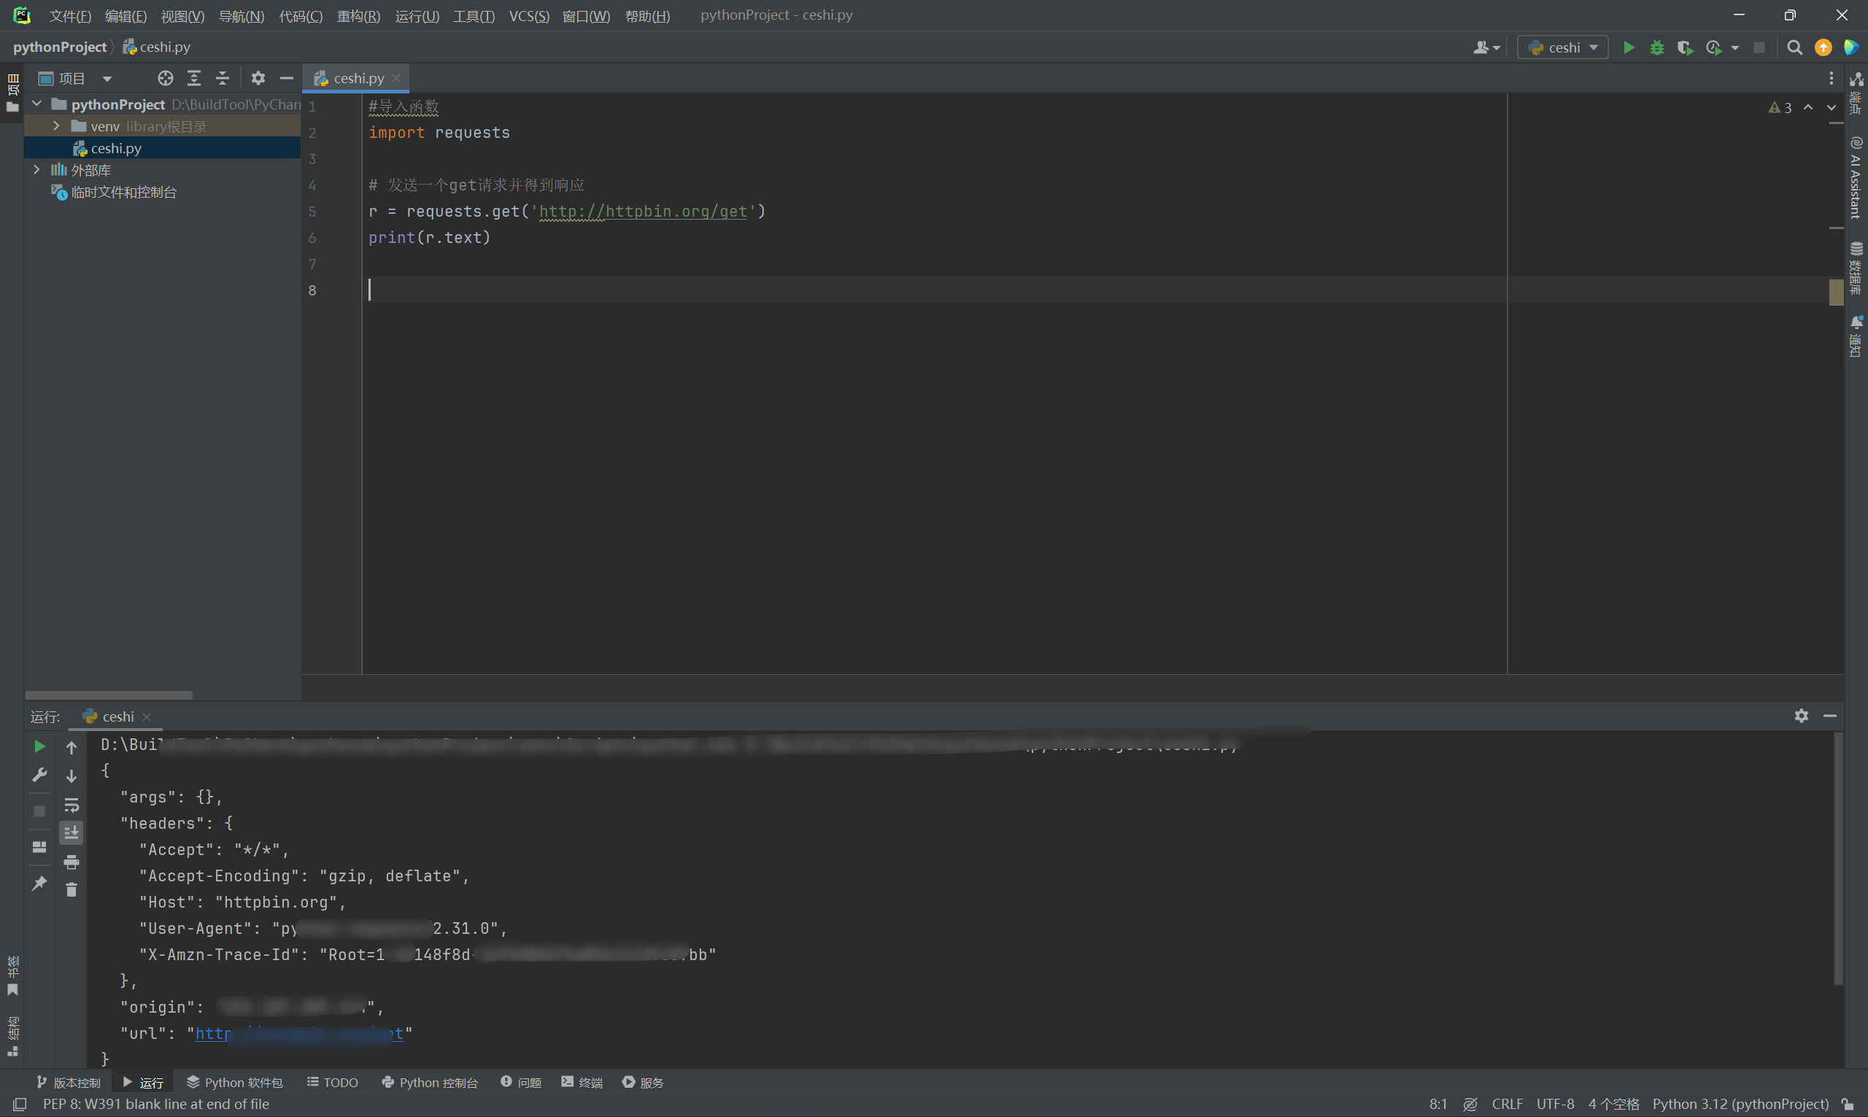This screenshot has width=1868, height=1117.
Task: Open the run configuration wrench icon
Action: [39, 776]
